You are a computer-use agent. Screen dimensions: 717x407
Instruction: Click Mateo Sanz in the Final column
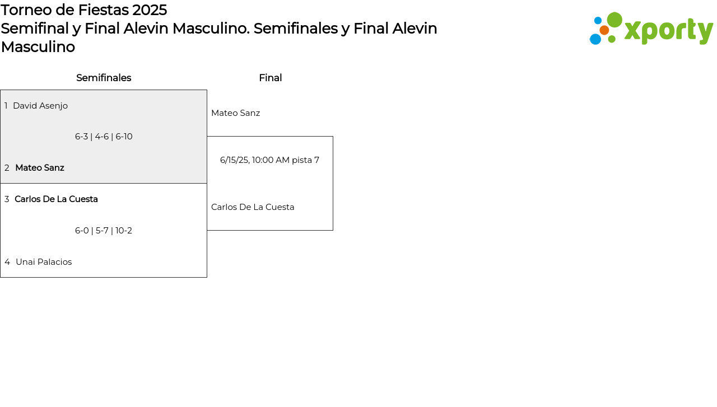pos(235,113)
